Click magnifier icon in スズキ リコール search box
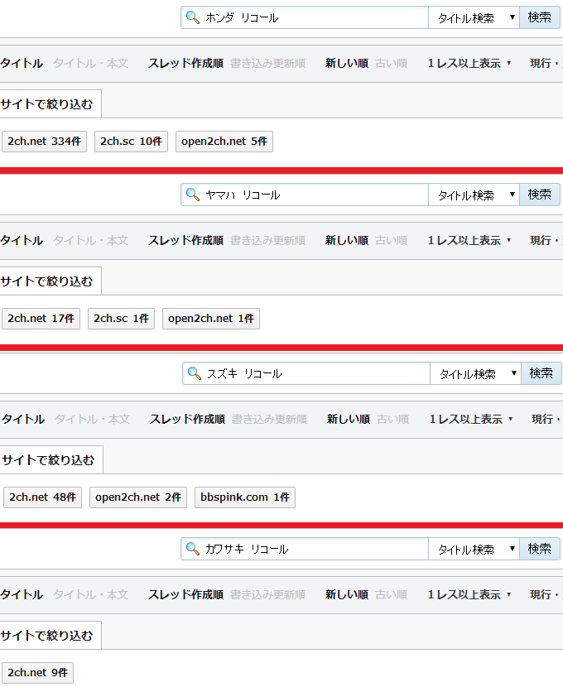This screenshot has width=563, height=687. (x=195, y=373)
